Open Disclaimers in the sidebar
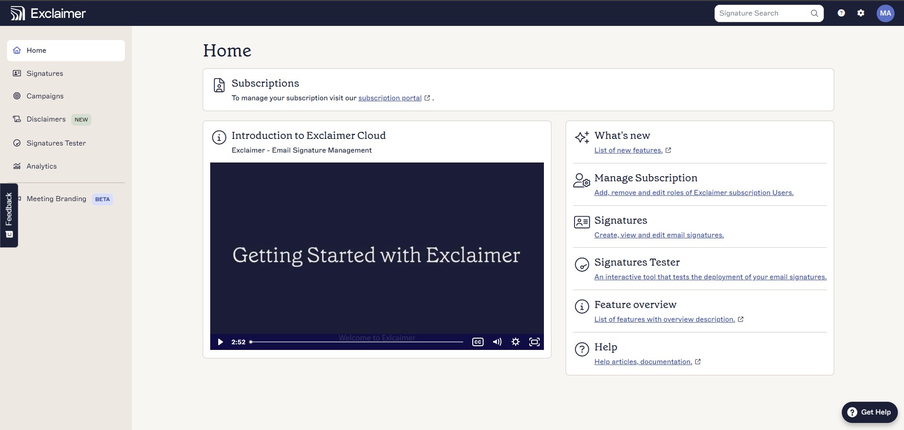Viewport: 904px width, 430px height. click(x=46, y=119)
